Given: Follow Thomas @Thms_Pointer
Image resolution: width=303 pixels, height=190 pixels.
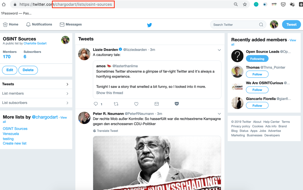Looking at the screenshot, I should [257, 74].
